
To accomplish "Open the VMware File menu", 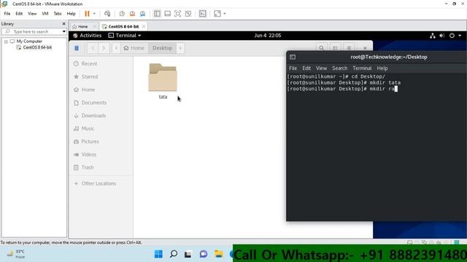I will pos(7,14).
